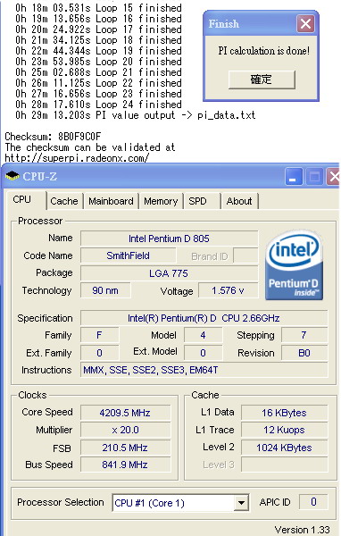Open the Mainboard tab
Image resolution: width=341 pixels, height=536 pixels.
111,201
